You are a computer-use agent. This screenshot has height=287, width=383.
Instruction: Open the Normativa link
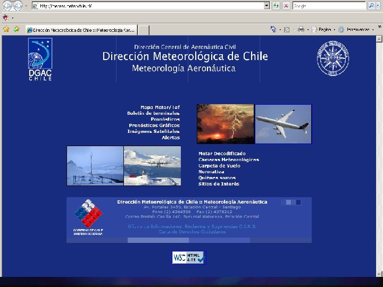coord(211,172)
